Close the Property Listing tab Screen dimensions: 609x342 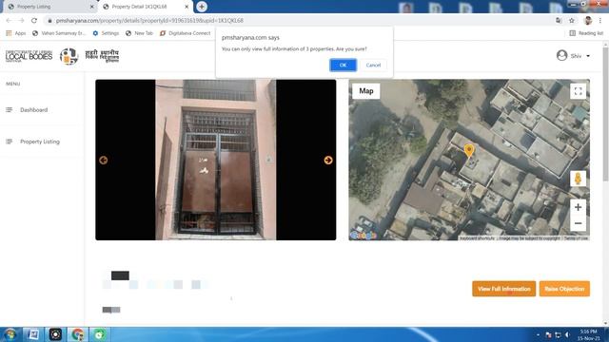[x=92, y=7]
